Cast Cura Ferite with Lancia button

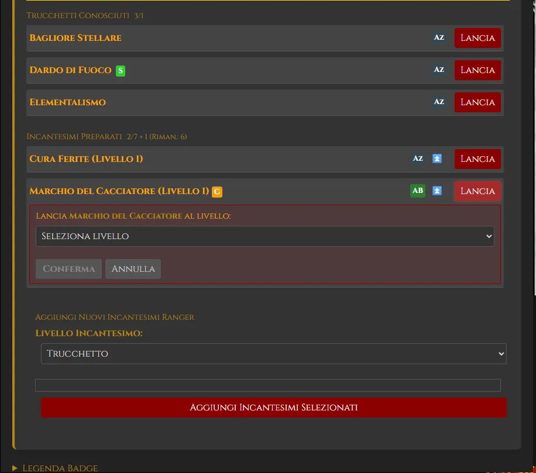click(x=477, y=159)
